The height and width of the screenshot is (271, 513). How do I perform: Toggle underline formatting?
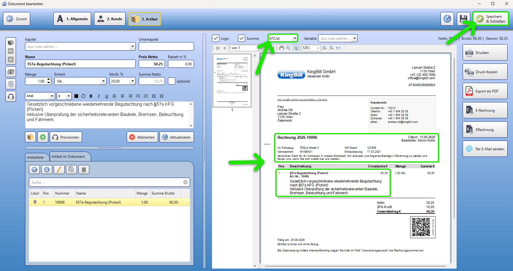pyautogui.click(x=107, y=96)
